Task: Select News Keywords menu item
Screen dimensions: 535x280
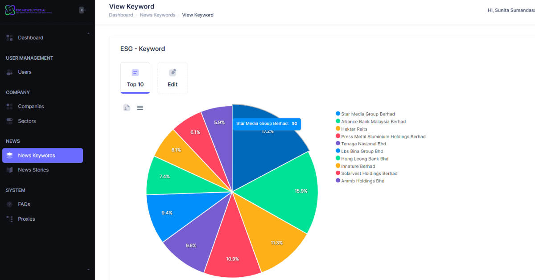Action: [x=43, y=156]
